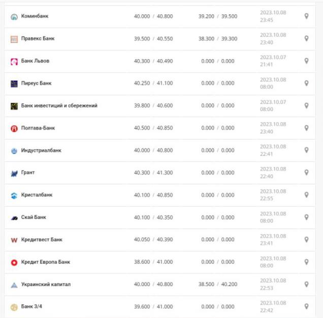The width and height of the screenshot is (323, 318).
Task: Click location pin in Грант row
Action: (306, 173)
